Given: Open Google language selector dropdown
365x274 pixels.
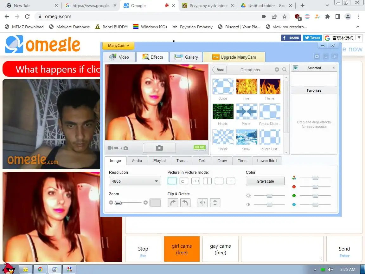Looking at the screenshot, I should tap(343, 38).
